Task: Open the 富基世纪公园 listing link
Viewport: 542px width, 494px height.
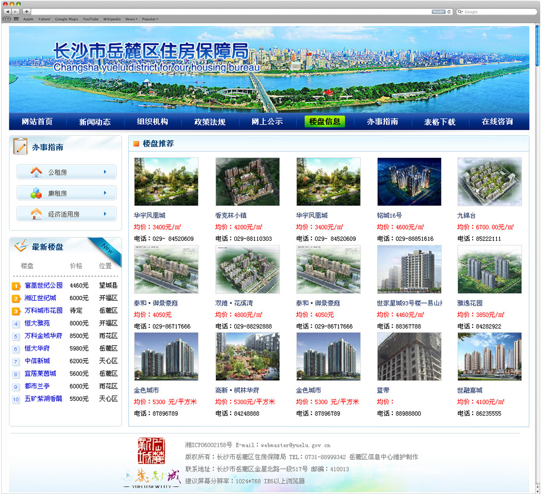Action: (x=43, y=285)
